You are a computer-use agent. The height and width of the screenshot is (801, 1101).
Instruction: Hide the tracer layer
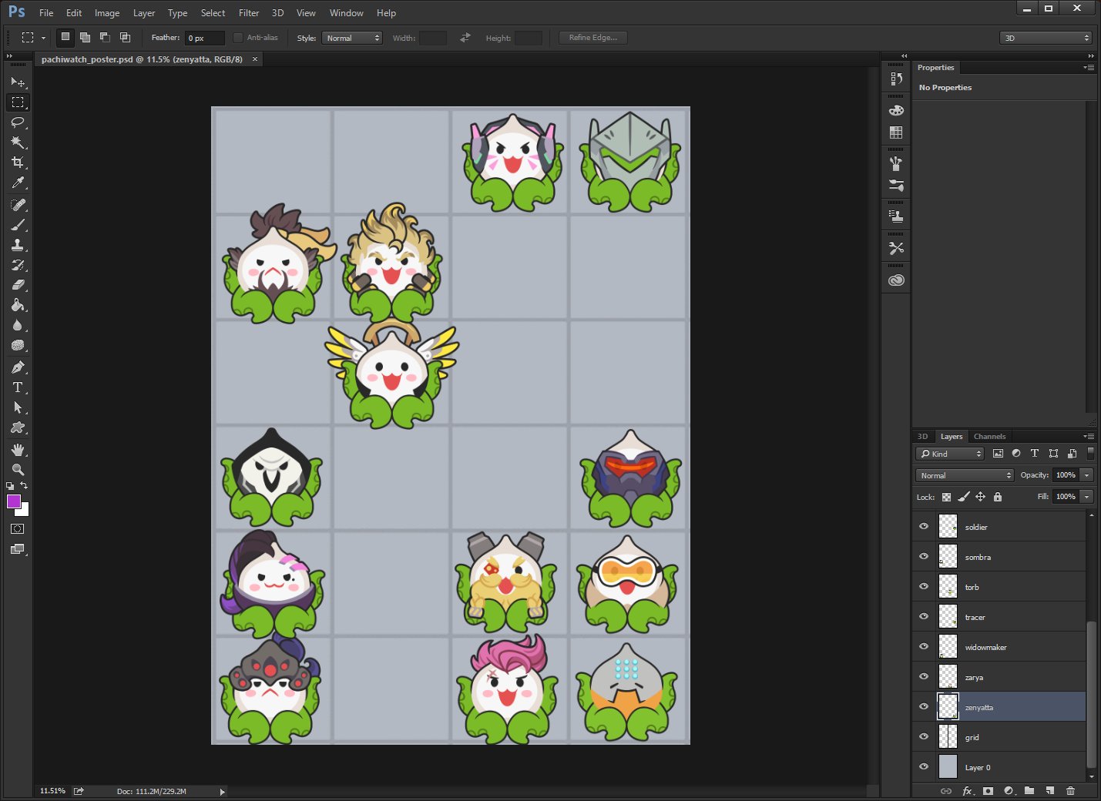pyautogui.click(x=924, y=617)
